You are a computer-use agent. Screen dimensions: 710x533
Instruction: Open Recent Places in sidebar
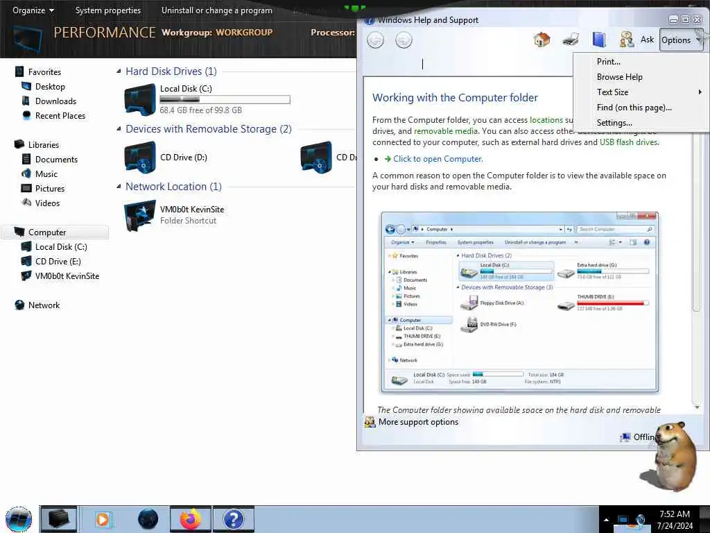(x=60, y=116)
